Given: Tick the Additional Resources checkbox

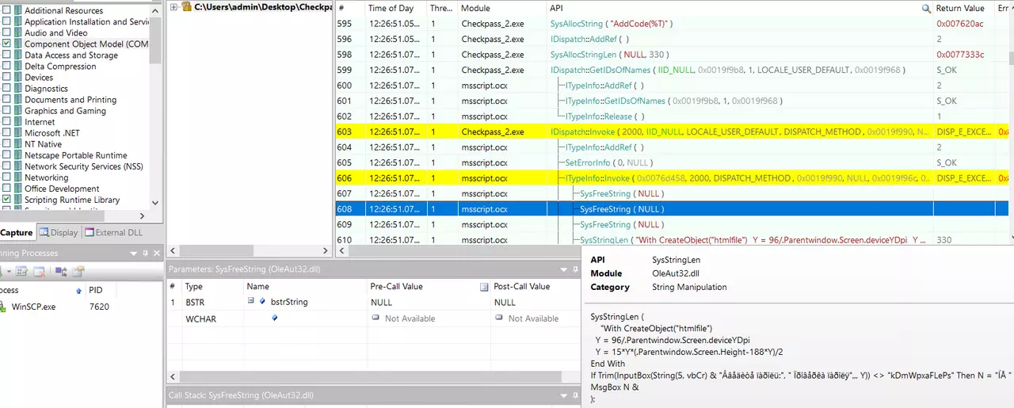Looking at the screenshot, I should click(x=7, y=10).
